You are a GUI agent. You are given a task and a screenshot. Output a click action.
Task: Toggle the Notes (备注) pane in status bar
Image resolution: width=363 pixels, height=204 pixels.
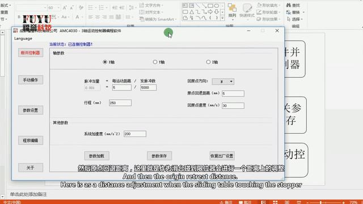coord(226,202)
